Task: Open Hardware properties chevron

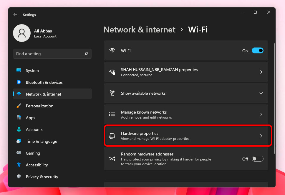Action: coord(261,136)
